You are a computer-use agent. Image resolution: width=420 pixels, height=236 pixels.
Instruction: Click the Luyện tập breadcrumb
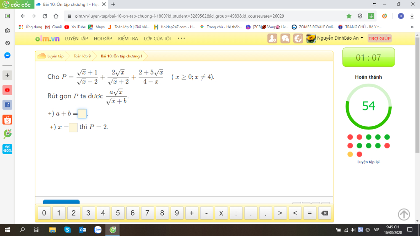(55, 56)
